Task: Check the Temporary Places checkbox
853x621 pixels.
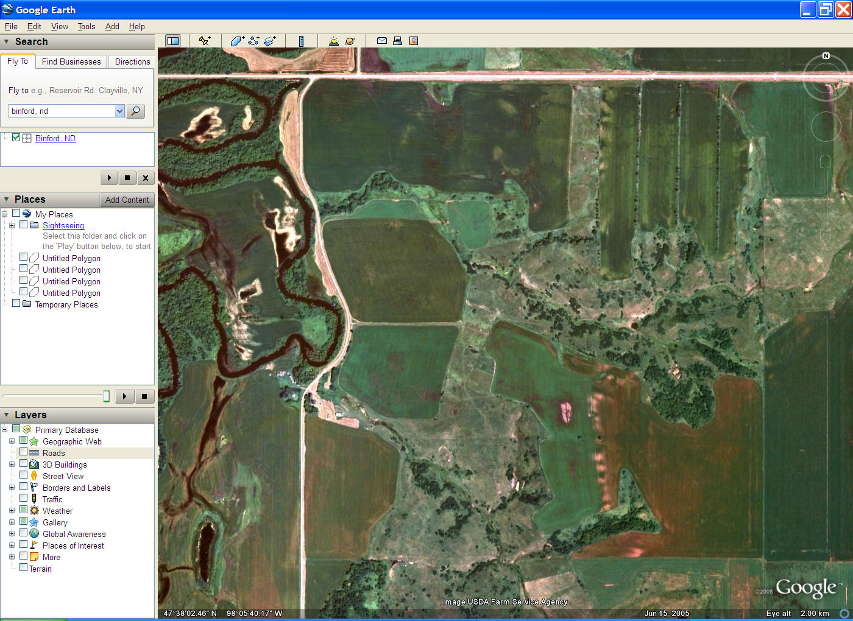Action: [x=16, y=304]
